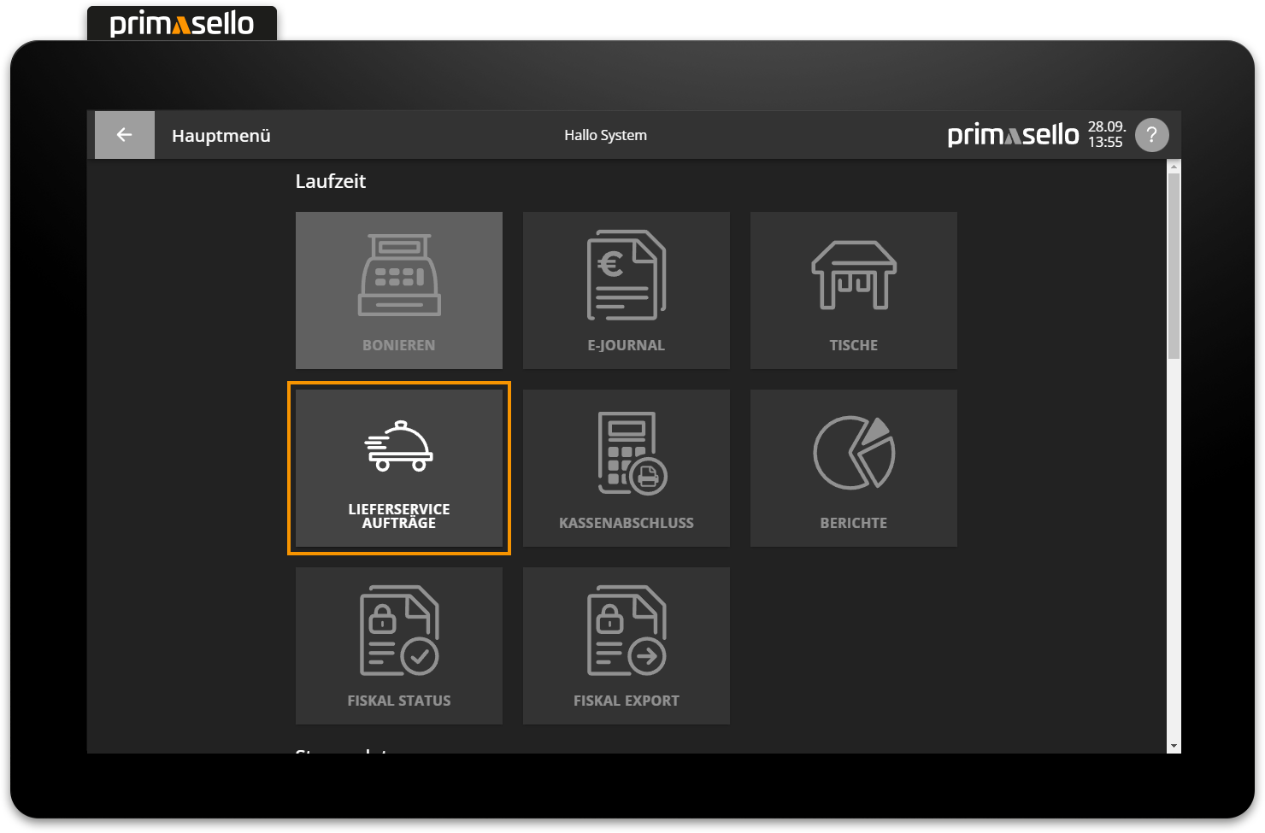Screen dimensions: 1265x833
Task: Open help via the question mark icon
Action: pyautogui.click(x=1151, y=135)
